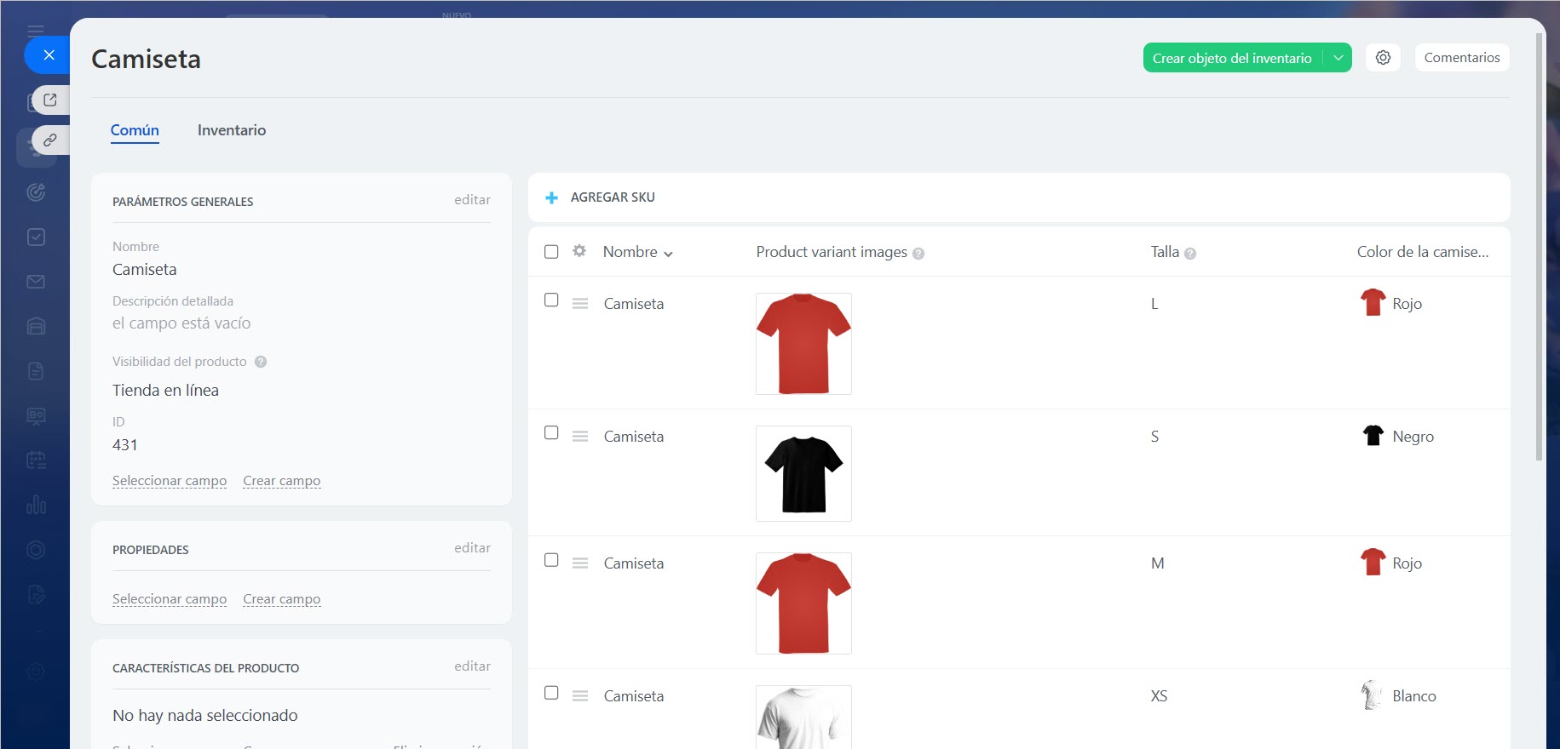Open the Tienda en línea visibility field
1560x749 pixels.
(165, 391)
